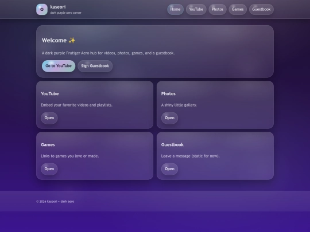Open the YouTube card
This screenshot has width=310, height=232.
point(49,118)
